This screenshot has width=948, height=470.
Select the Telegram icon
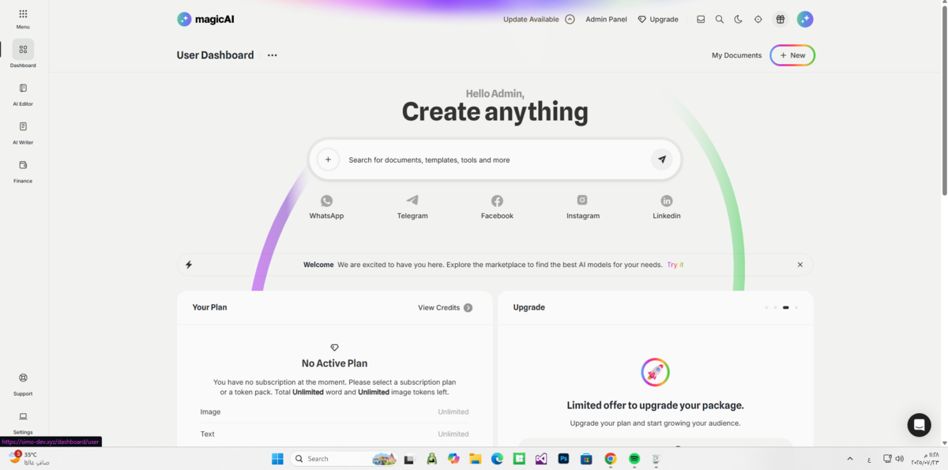[412, 201]
